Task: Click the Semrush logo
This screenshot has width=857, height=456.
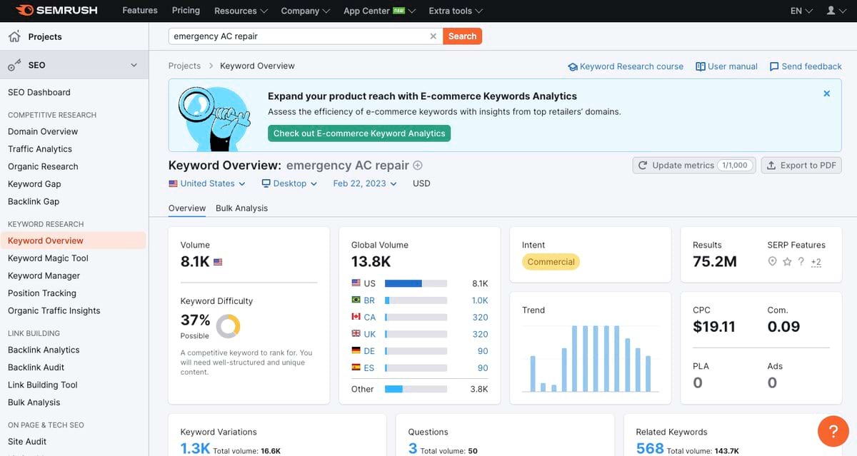Action: click(56, 11)
